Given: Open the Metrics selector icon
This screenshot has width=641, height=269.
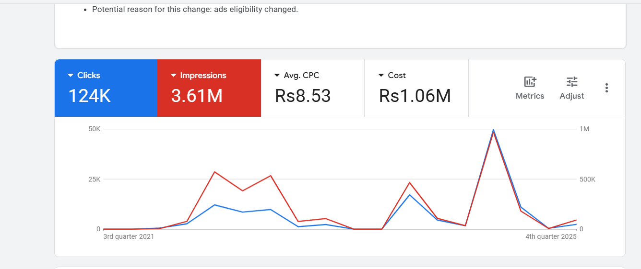Looking at the screenshot, I should click(530, 82).
